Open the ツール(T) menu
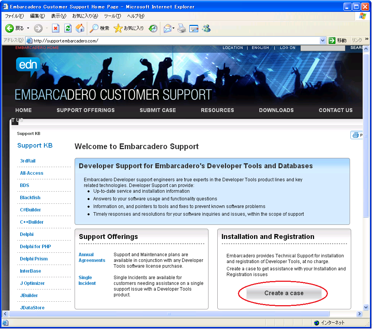The width and height of the screenshot is (373, 330). pos(112,16)
